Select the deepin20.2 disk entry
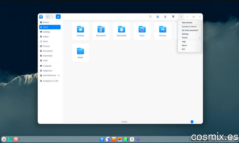This screenshot has height=143, width=239. click(50, 71)
